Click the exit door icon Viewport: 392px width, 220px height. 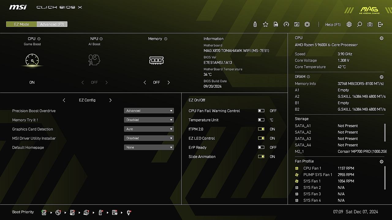click(x=380, y=24)
